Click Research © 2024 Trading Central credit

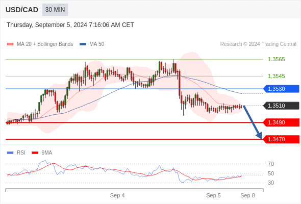(258, 44)
